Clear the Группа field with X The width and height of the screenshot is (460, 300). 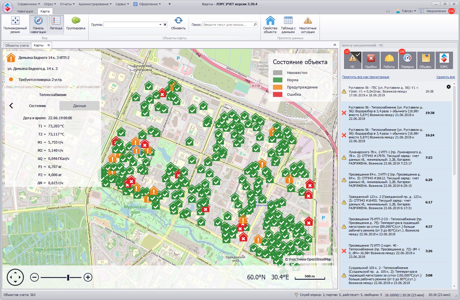165,25
